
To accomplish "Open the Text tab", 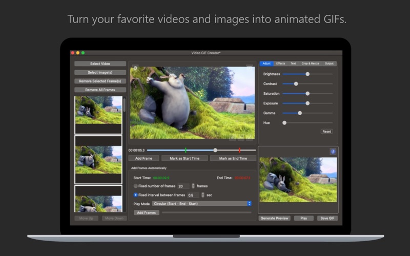I will (x=293, y=63).
